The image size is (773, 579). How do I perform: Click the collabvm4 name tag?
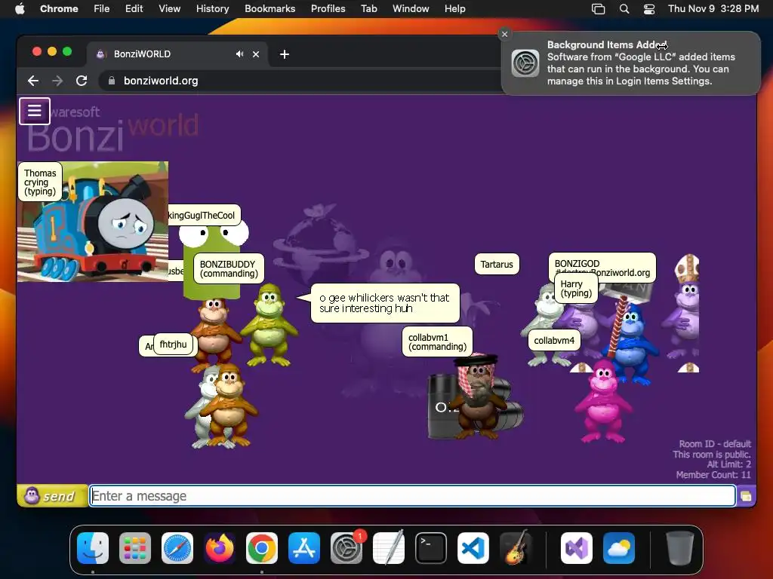click(x=554, y=340)
